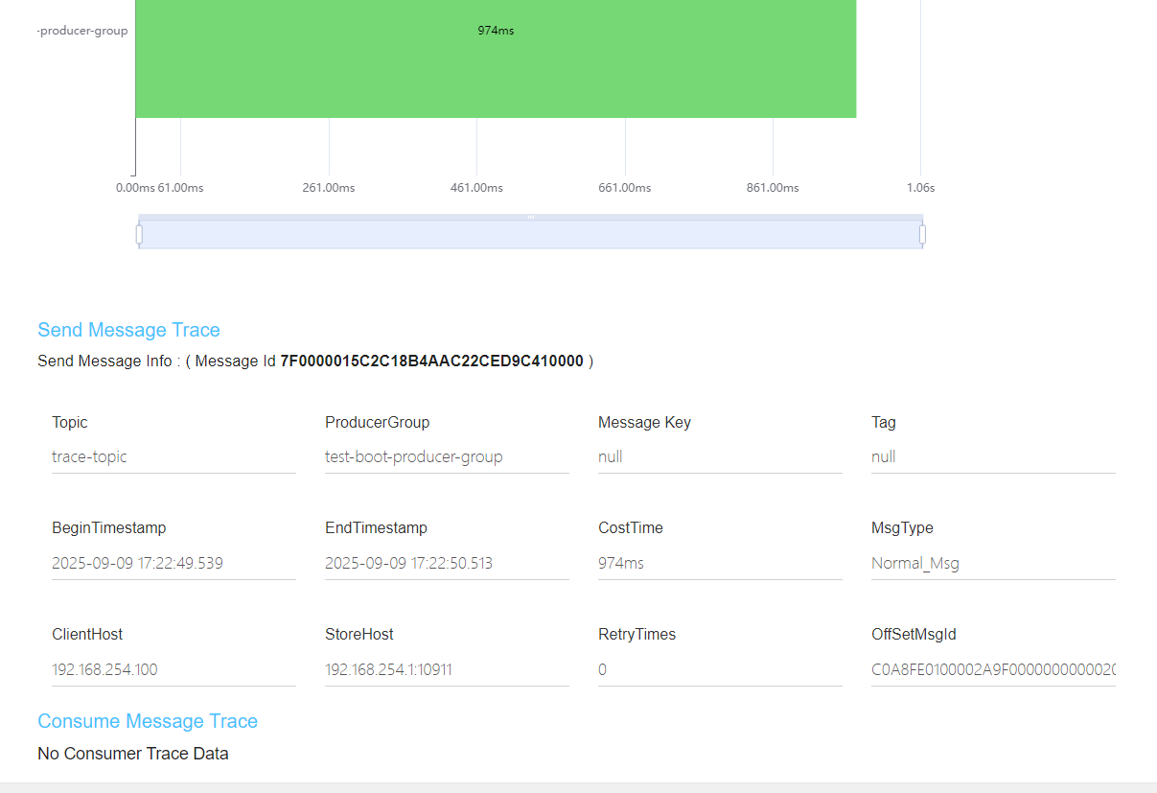Screen dimensions: 1157x793
Task: Click the ClientHost value 192.168.254.100
Action: pyautogui.click(x=174, y=670)
